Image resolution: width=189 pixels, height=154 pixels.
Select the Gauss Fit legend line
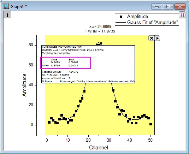coord(121,22)
